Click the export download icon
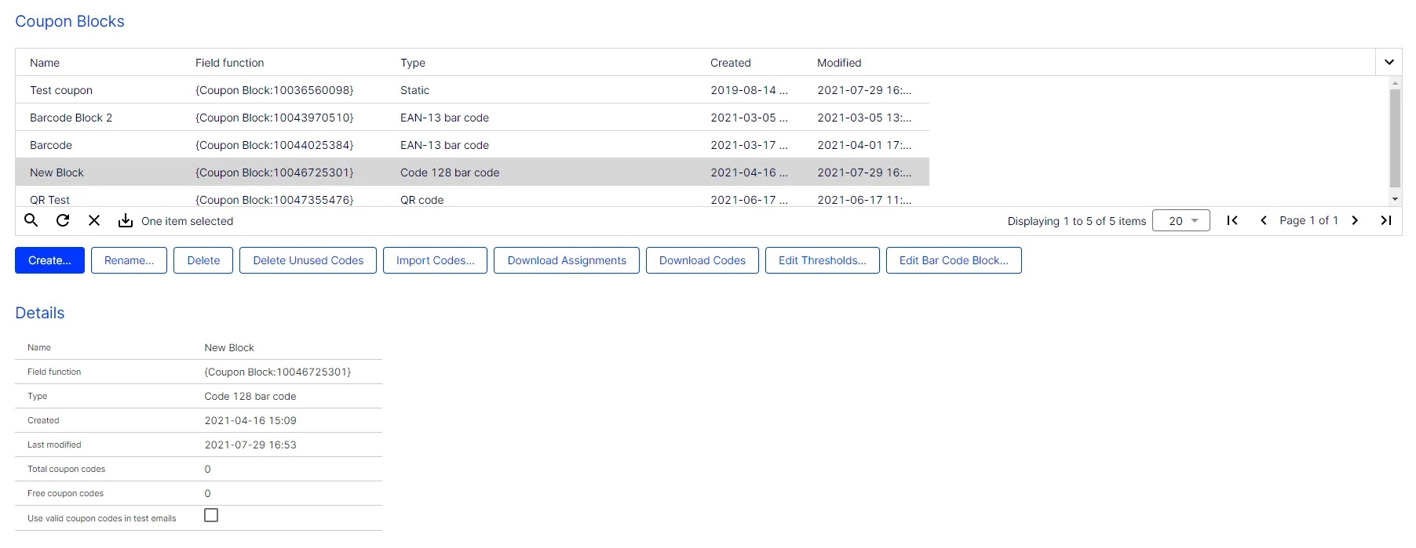Viewport: 1416px width, 548px height. (x=126, y=220)
